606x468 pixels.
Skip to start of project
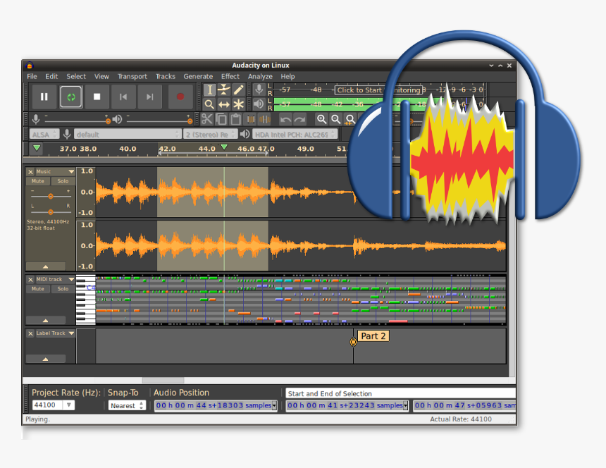pyautogui.click(x=123, y=97)
